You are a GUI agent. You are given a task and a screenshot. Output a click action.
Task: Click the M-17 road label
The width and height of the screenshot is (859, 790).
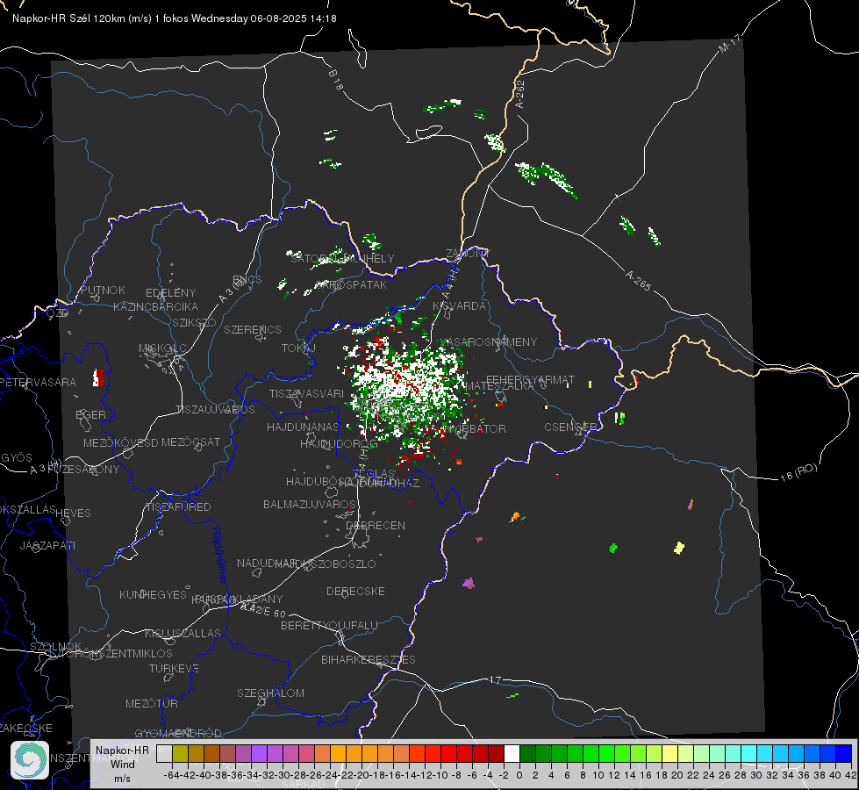[x=729, y=43]
